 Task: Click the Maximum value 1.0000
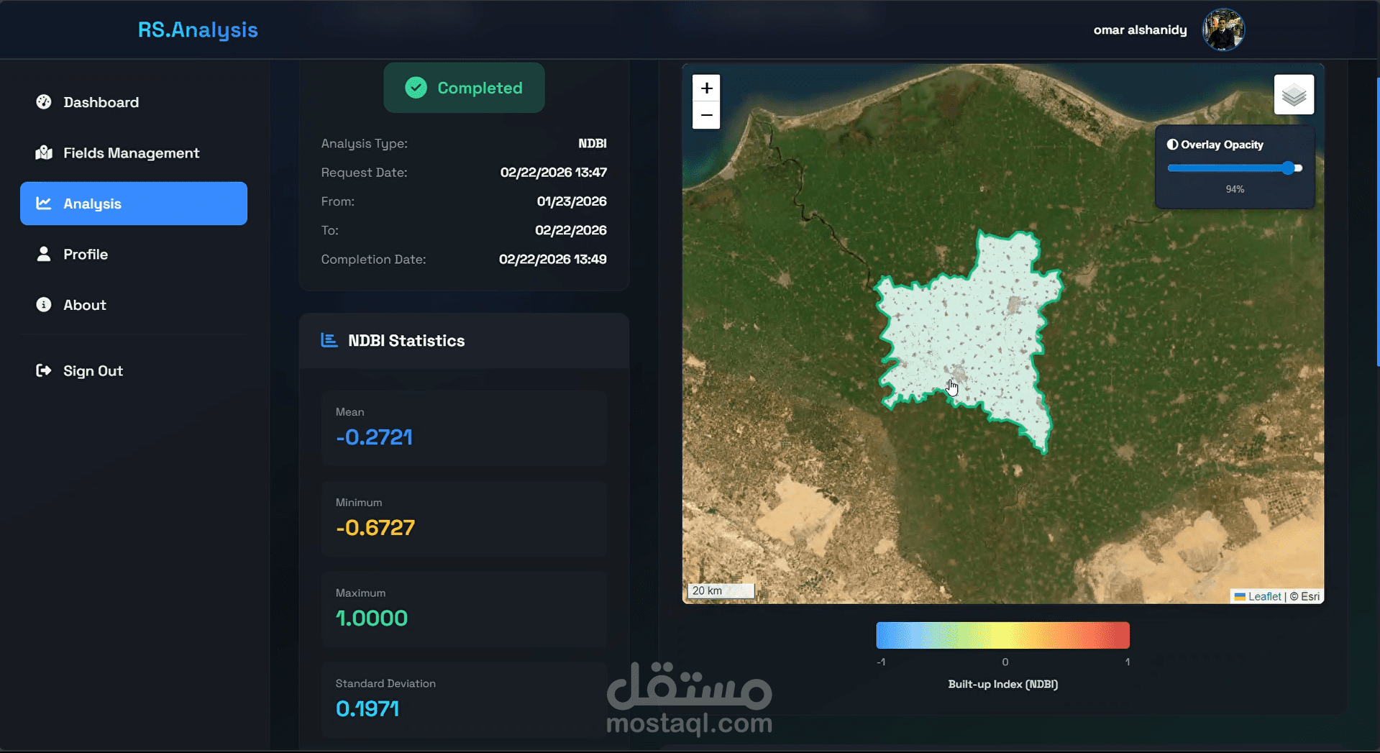372,619
